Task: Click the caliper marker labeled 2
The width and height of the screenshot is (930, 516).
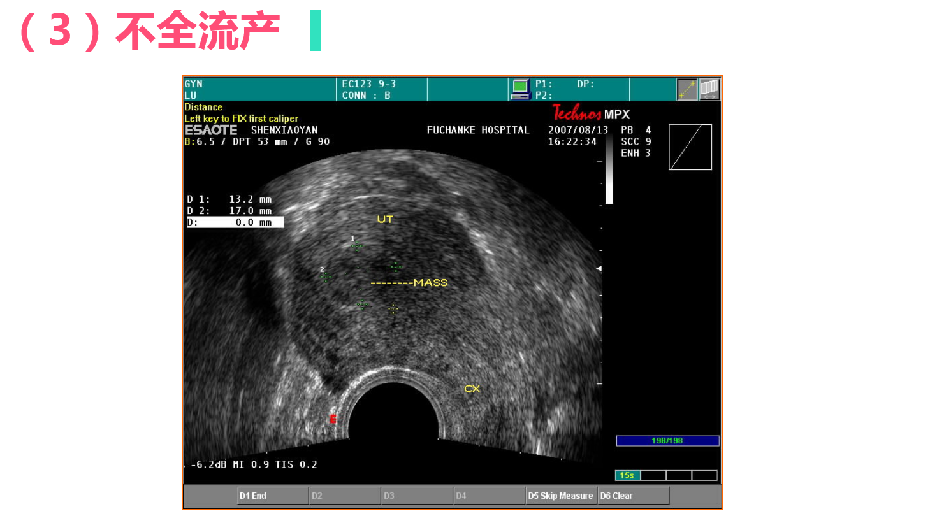Action: (x=326, y=276)
